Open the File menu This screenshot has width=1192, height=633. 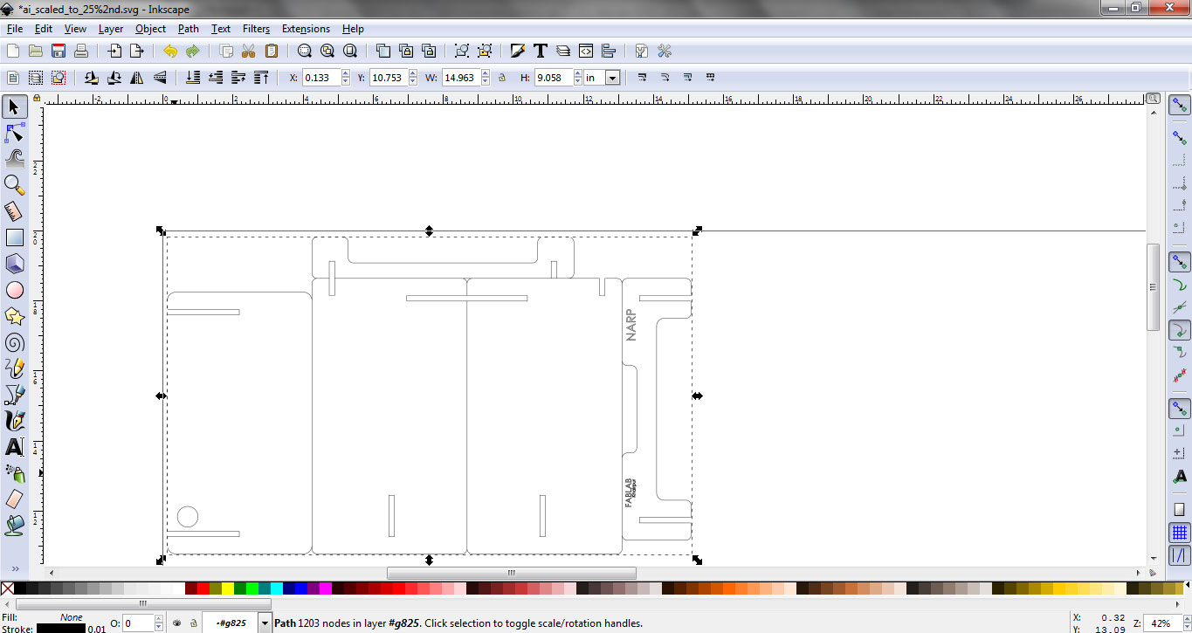(15, 29)
